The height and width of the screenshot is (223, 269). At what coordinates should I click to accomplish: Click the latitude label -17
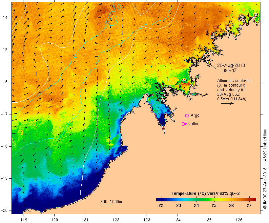[4, 114]
